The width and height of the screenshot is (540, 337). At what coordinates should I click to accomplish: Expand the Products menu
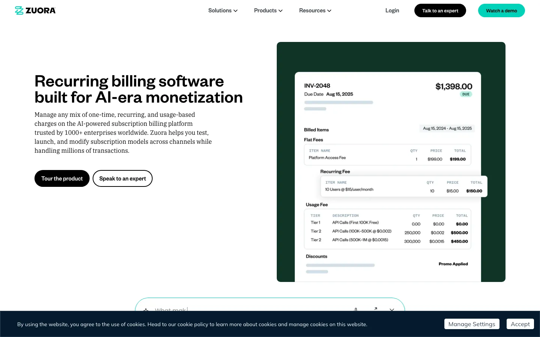click(268, 10)
